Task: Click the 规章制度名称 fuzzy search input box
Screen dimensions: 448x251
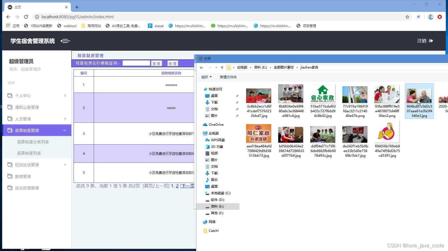Action: (x=136, y=63)
